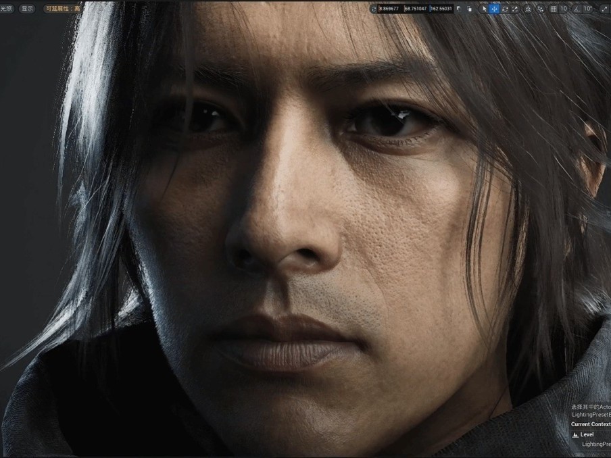Toggle grid snapping on or off
Screen dimensions: 611x458
pyautogui.click(x=554, y=9)
